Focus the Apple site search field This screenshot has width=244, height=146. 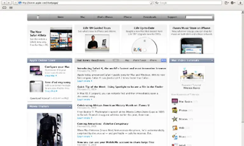click(x=199, y=17)
